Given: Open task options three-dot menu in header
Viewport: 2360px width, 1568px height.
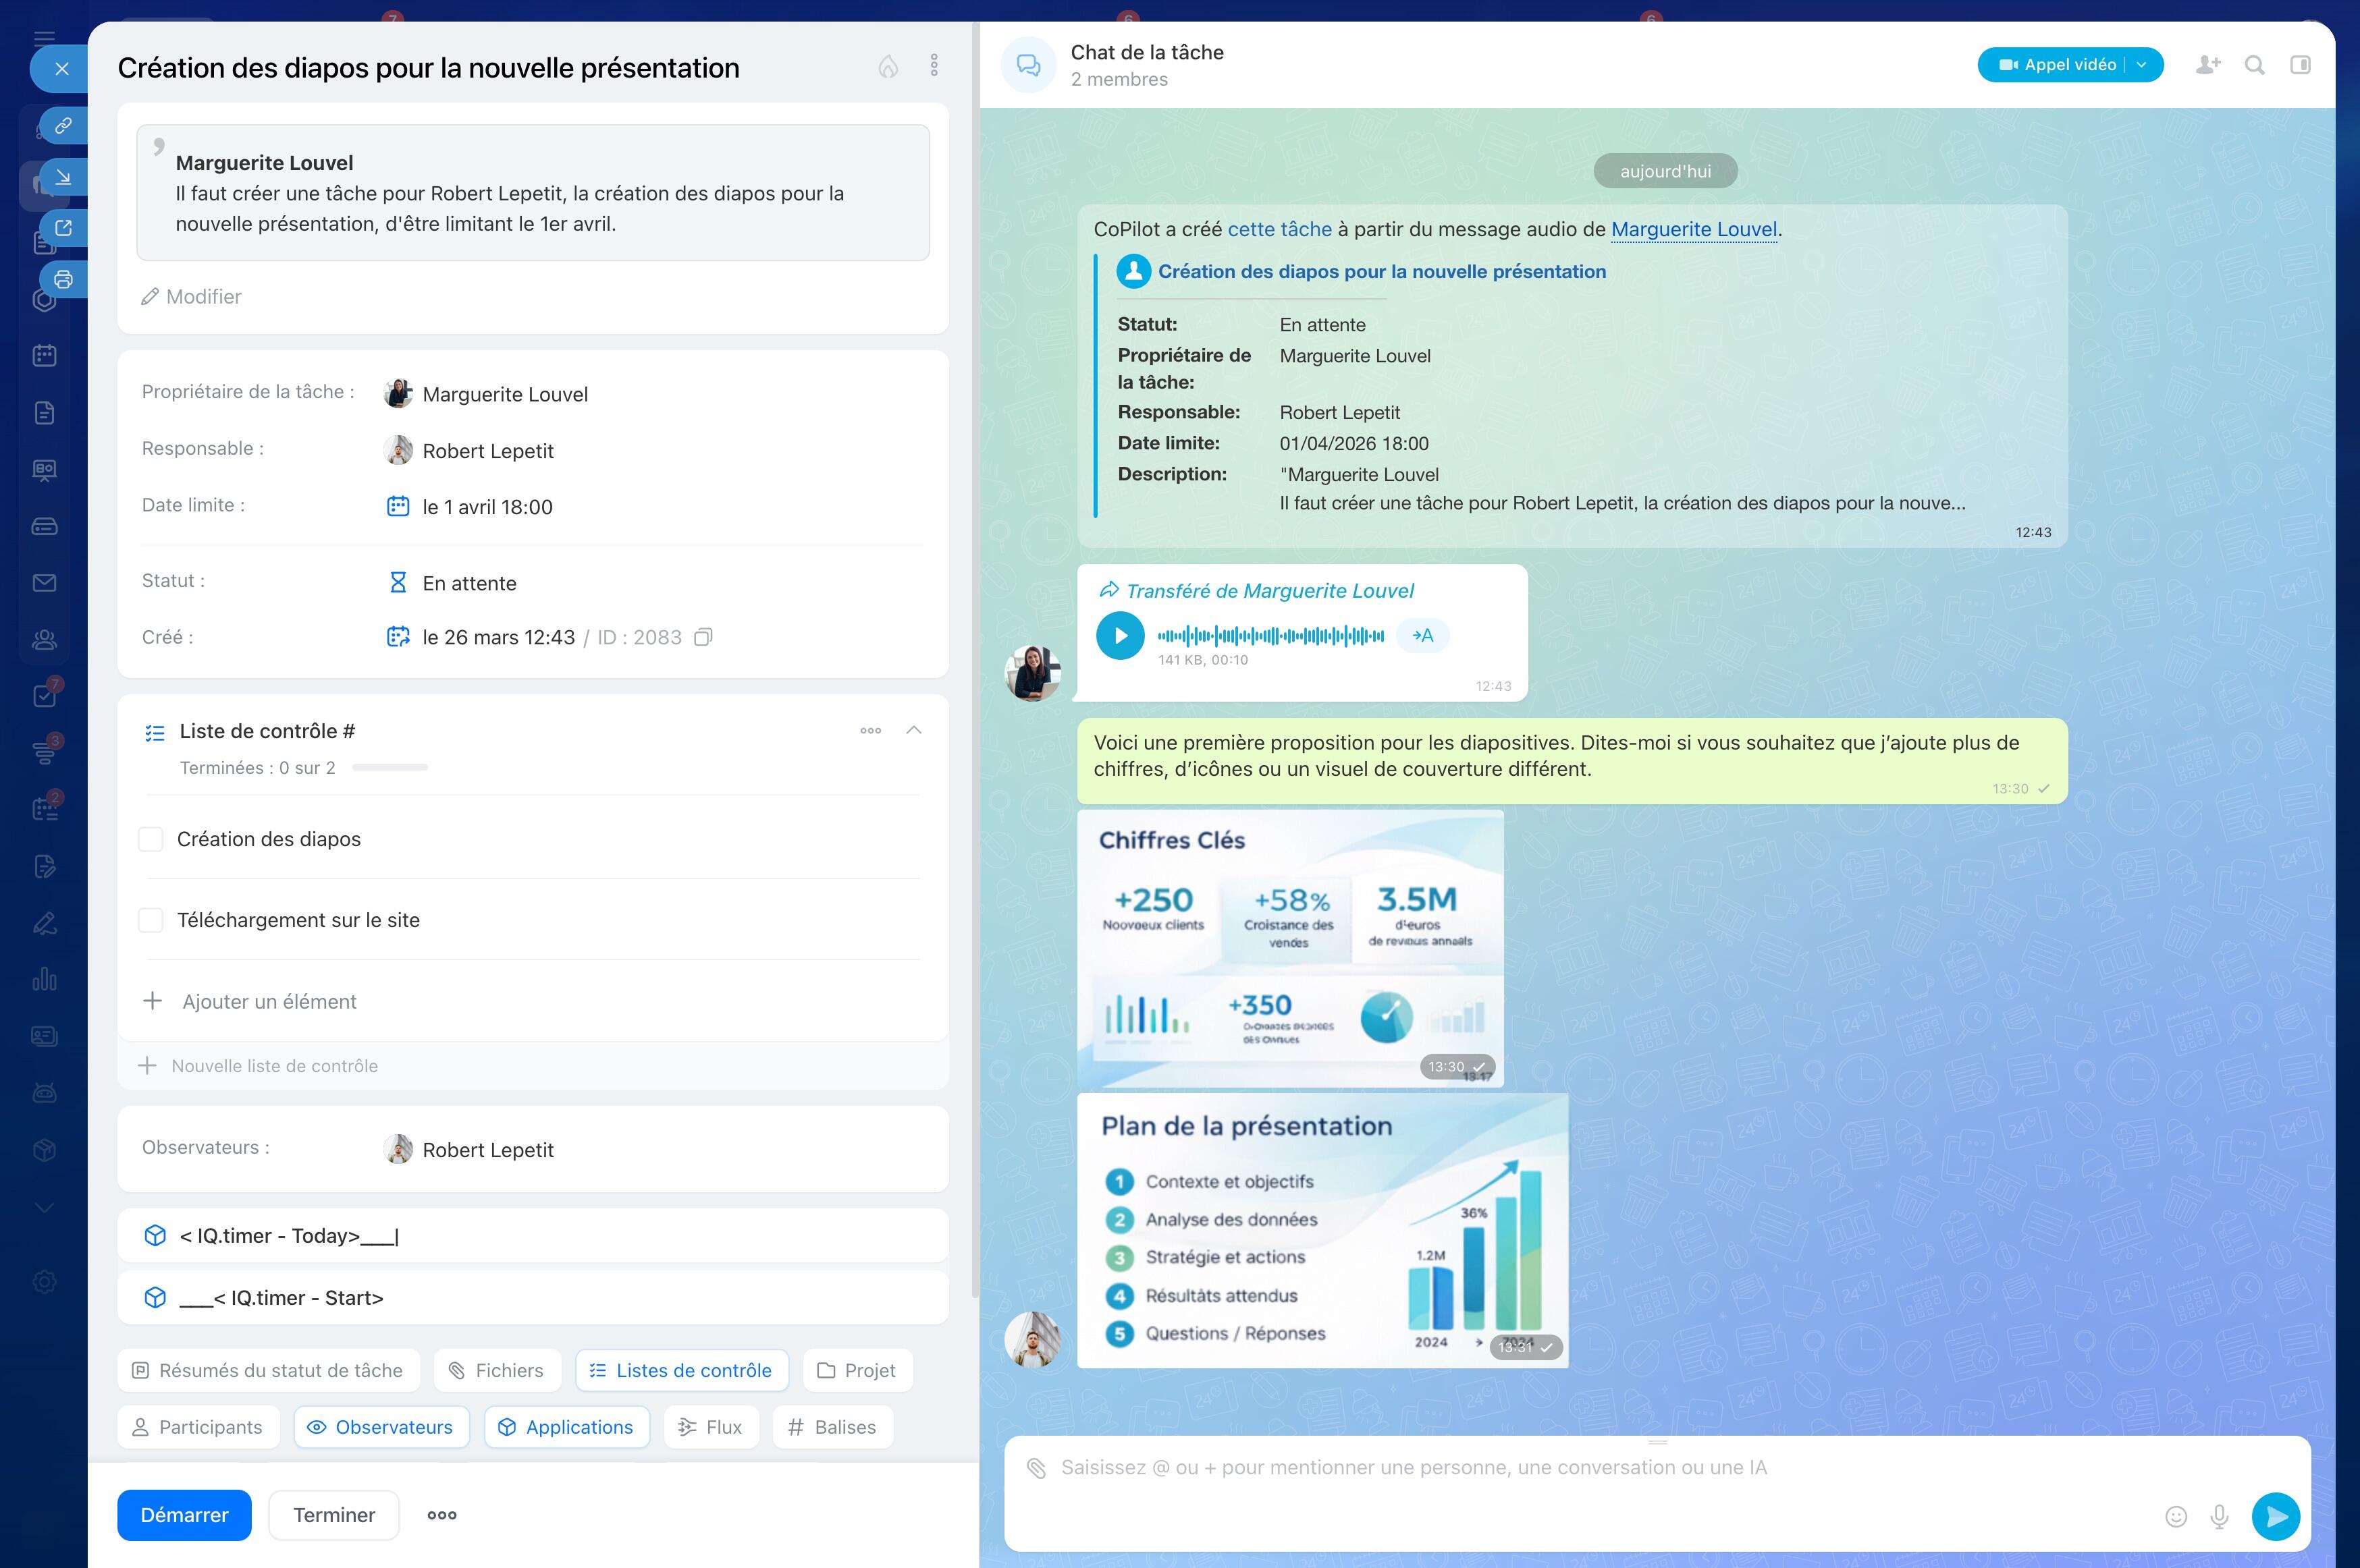Looking at the screenshot, I should (x=934, y=66).
